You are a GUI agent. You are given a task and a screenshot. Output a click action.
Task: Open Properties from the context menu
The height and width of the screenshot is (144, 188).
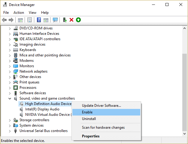pyautogui.click(x=91, y=136)
